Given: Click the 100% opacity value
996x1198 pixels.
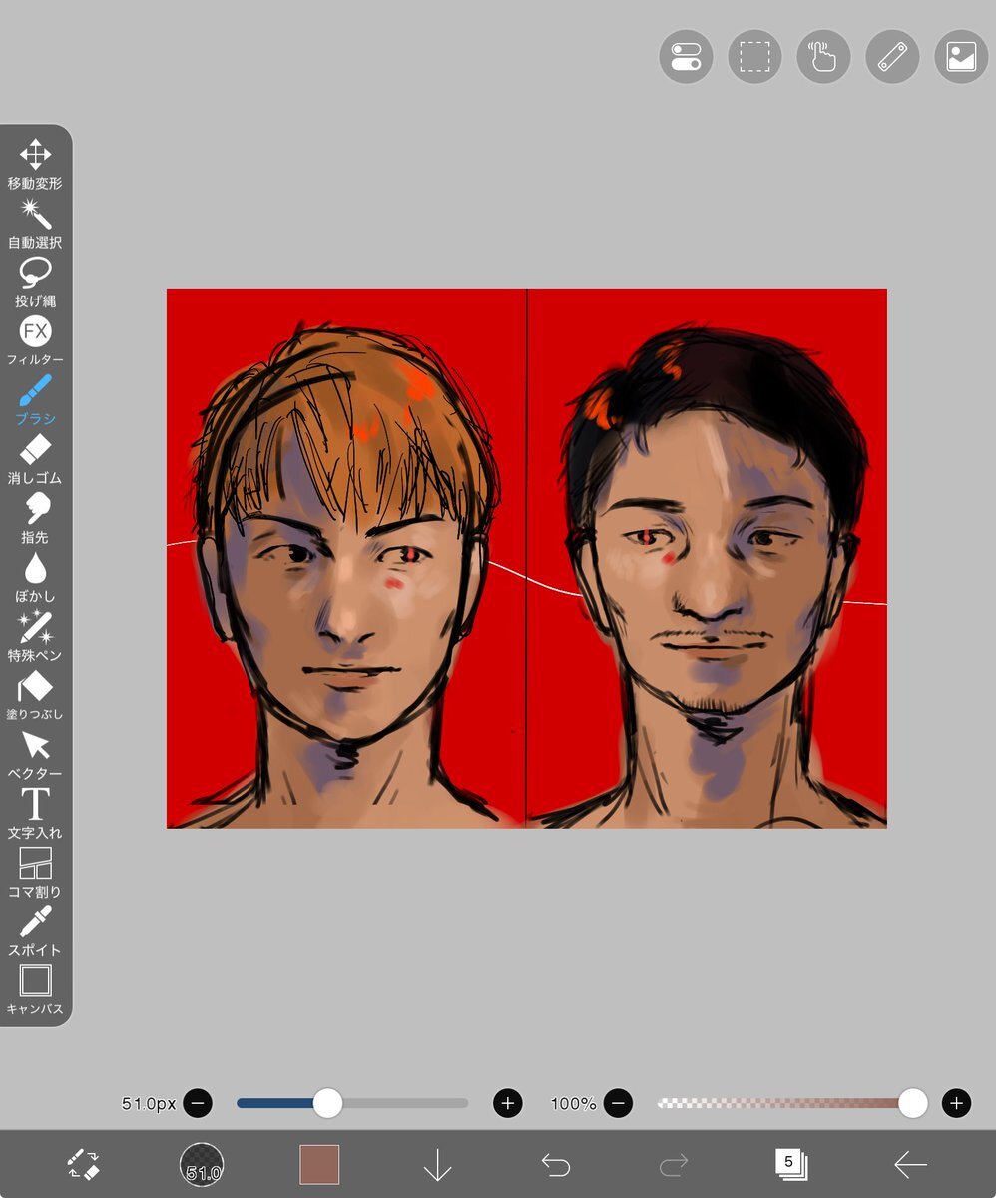Looking at the screenshot, I should (x=573, y=1103).
